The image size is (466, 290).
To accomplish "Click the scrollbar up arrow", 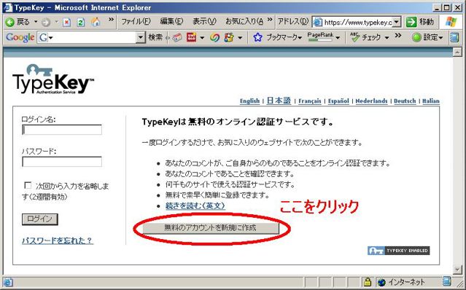I will pos(457,52).
